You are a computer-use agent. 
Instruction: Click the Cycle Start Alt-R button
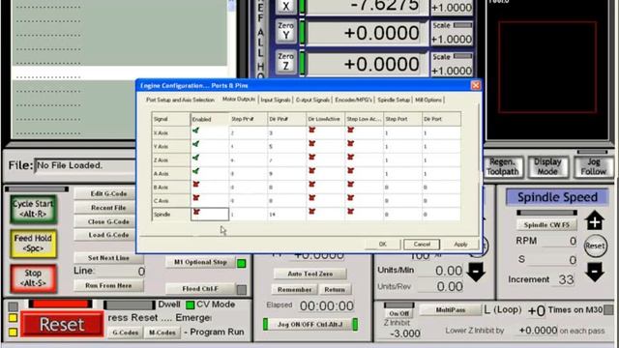33,209
